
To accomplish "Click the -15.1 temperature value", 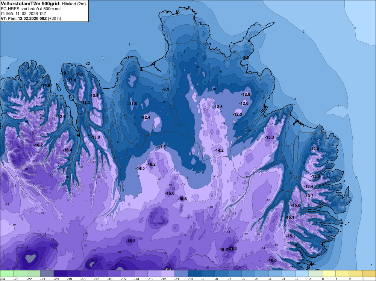I will pyautogui.click(x=290, y=217).
